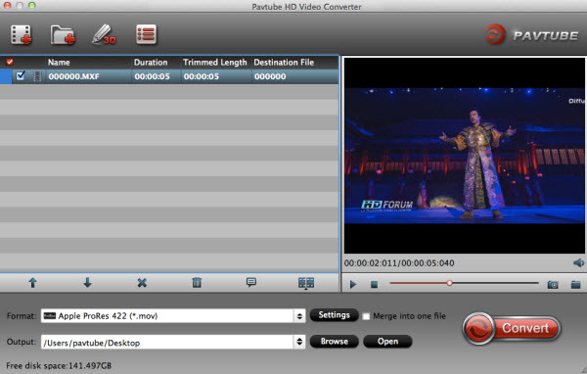Click the 000000 destination file cell
587x374 pixels.
click(x=270, y=76)
